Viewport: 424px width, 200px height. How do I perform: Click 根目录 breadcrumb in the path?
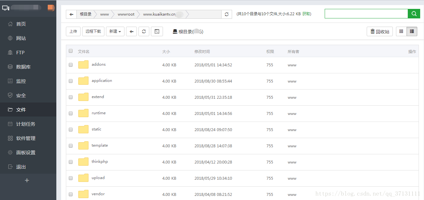86,14
